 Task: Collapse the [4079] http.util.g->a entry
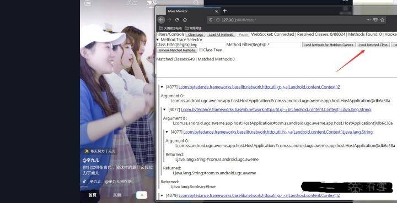[x=162, y=196]
